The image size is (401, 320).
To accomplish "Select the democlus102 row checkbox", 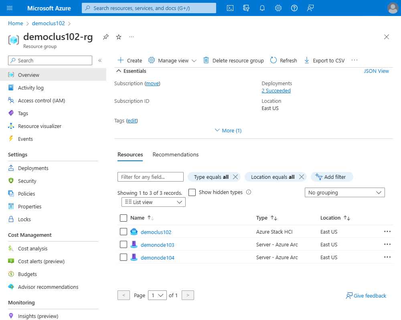I will tap(124, 232).
